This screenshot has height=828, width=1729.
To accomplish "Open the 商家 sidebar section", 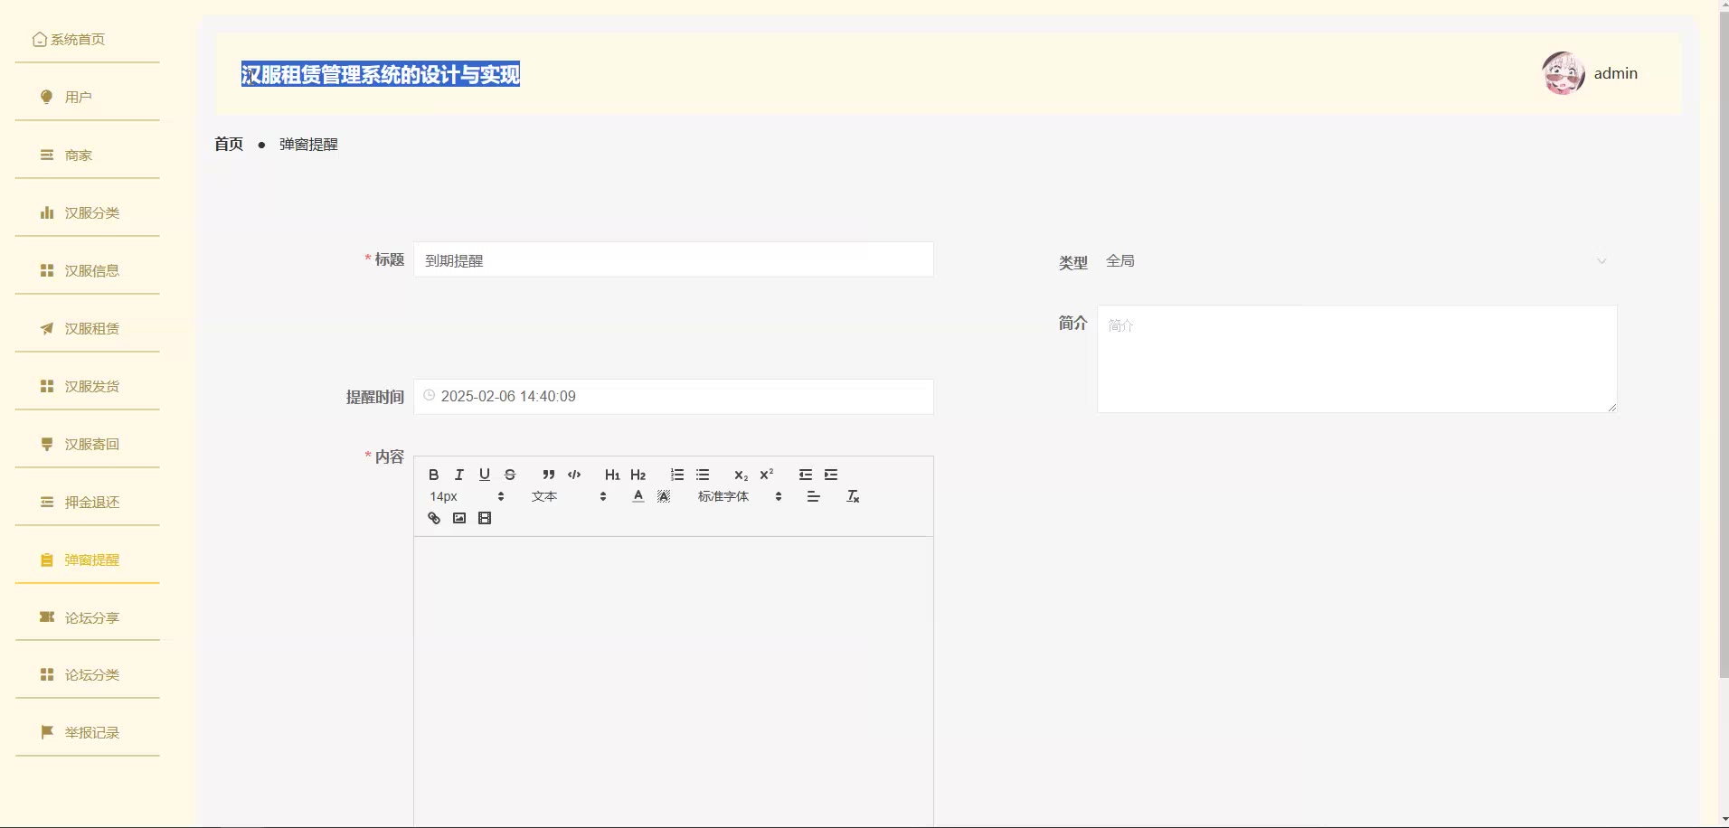I will pos(87,155).
